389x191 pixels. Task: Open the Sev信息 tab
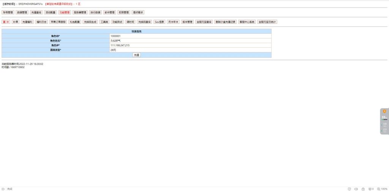[159, 22]
